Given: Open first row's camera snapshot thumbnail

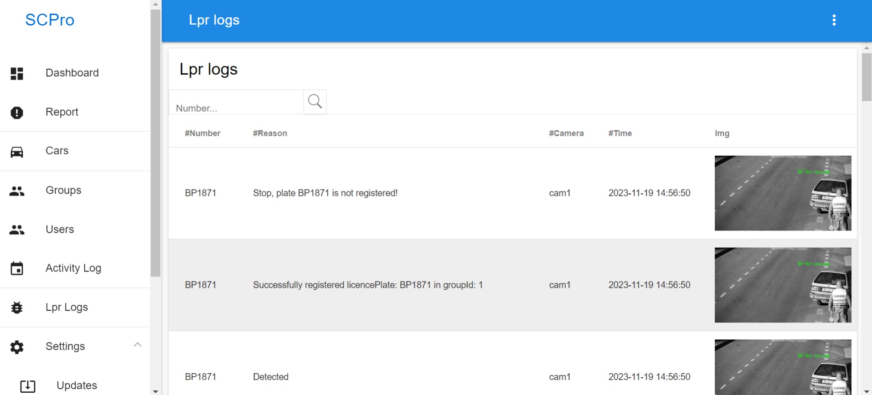Looking at the screenshot, I should (783, 193).
